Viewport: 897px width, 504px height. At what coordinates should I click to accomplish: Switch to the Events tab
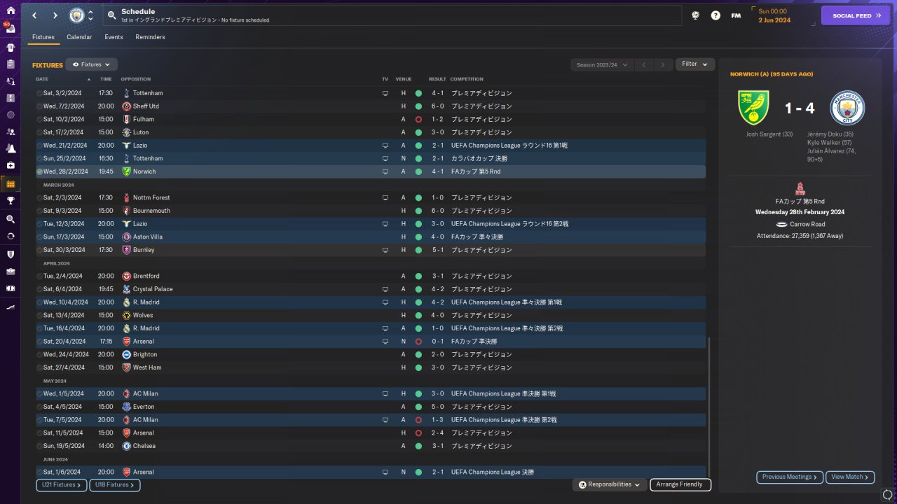pos(114,37)
